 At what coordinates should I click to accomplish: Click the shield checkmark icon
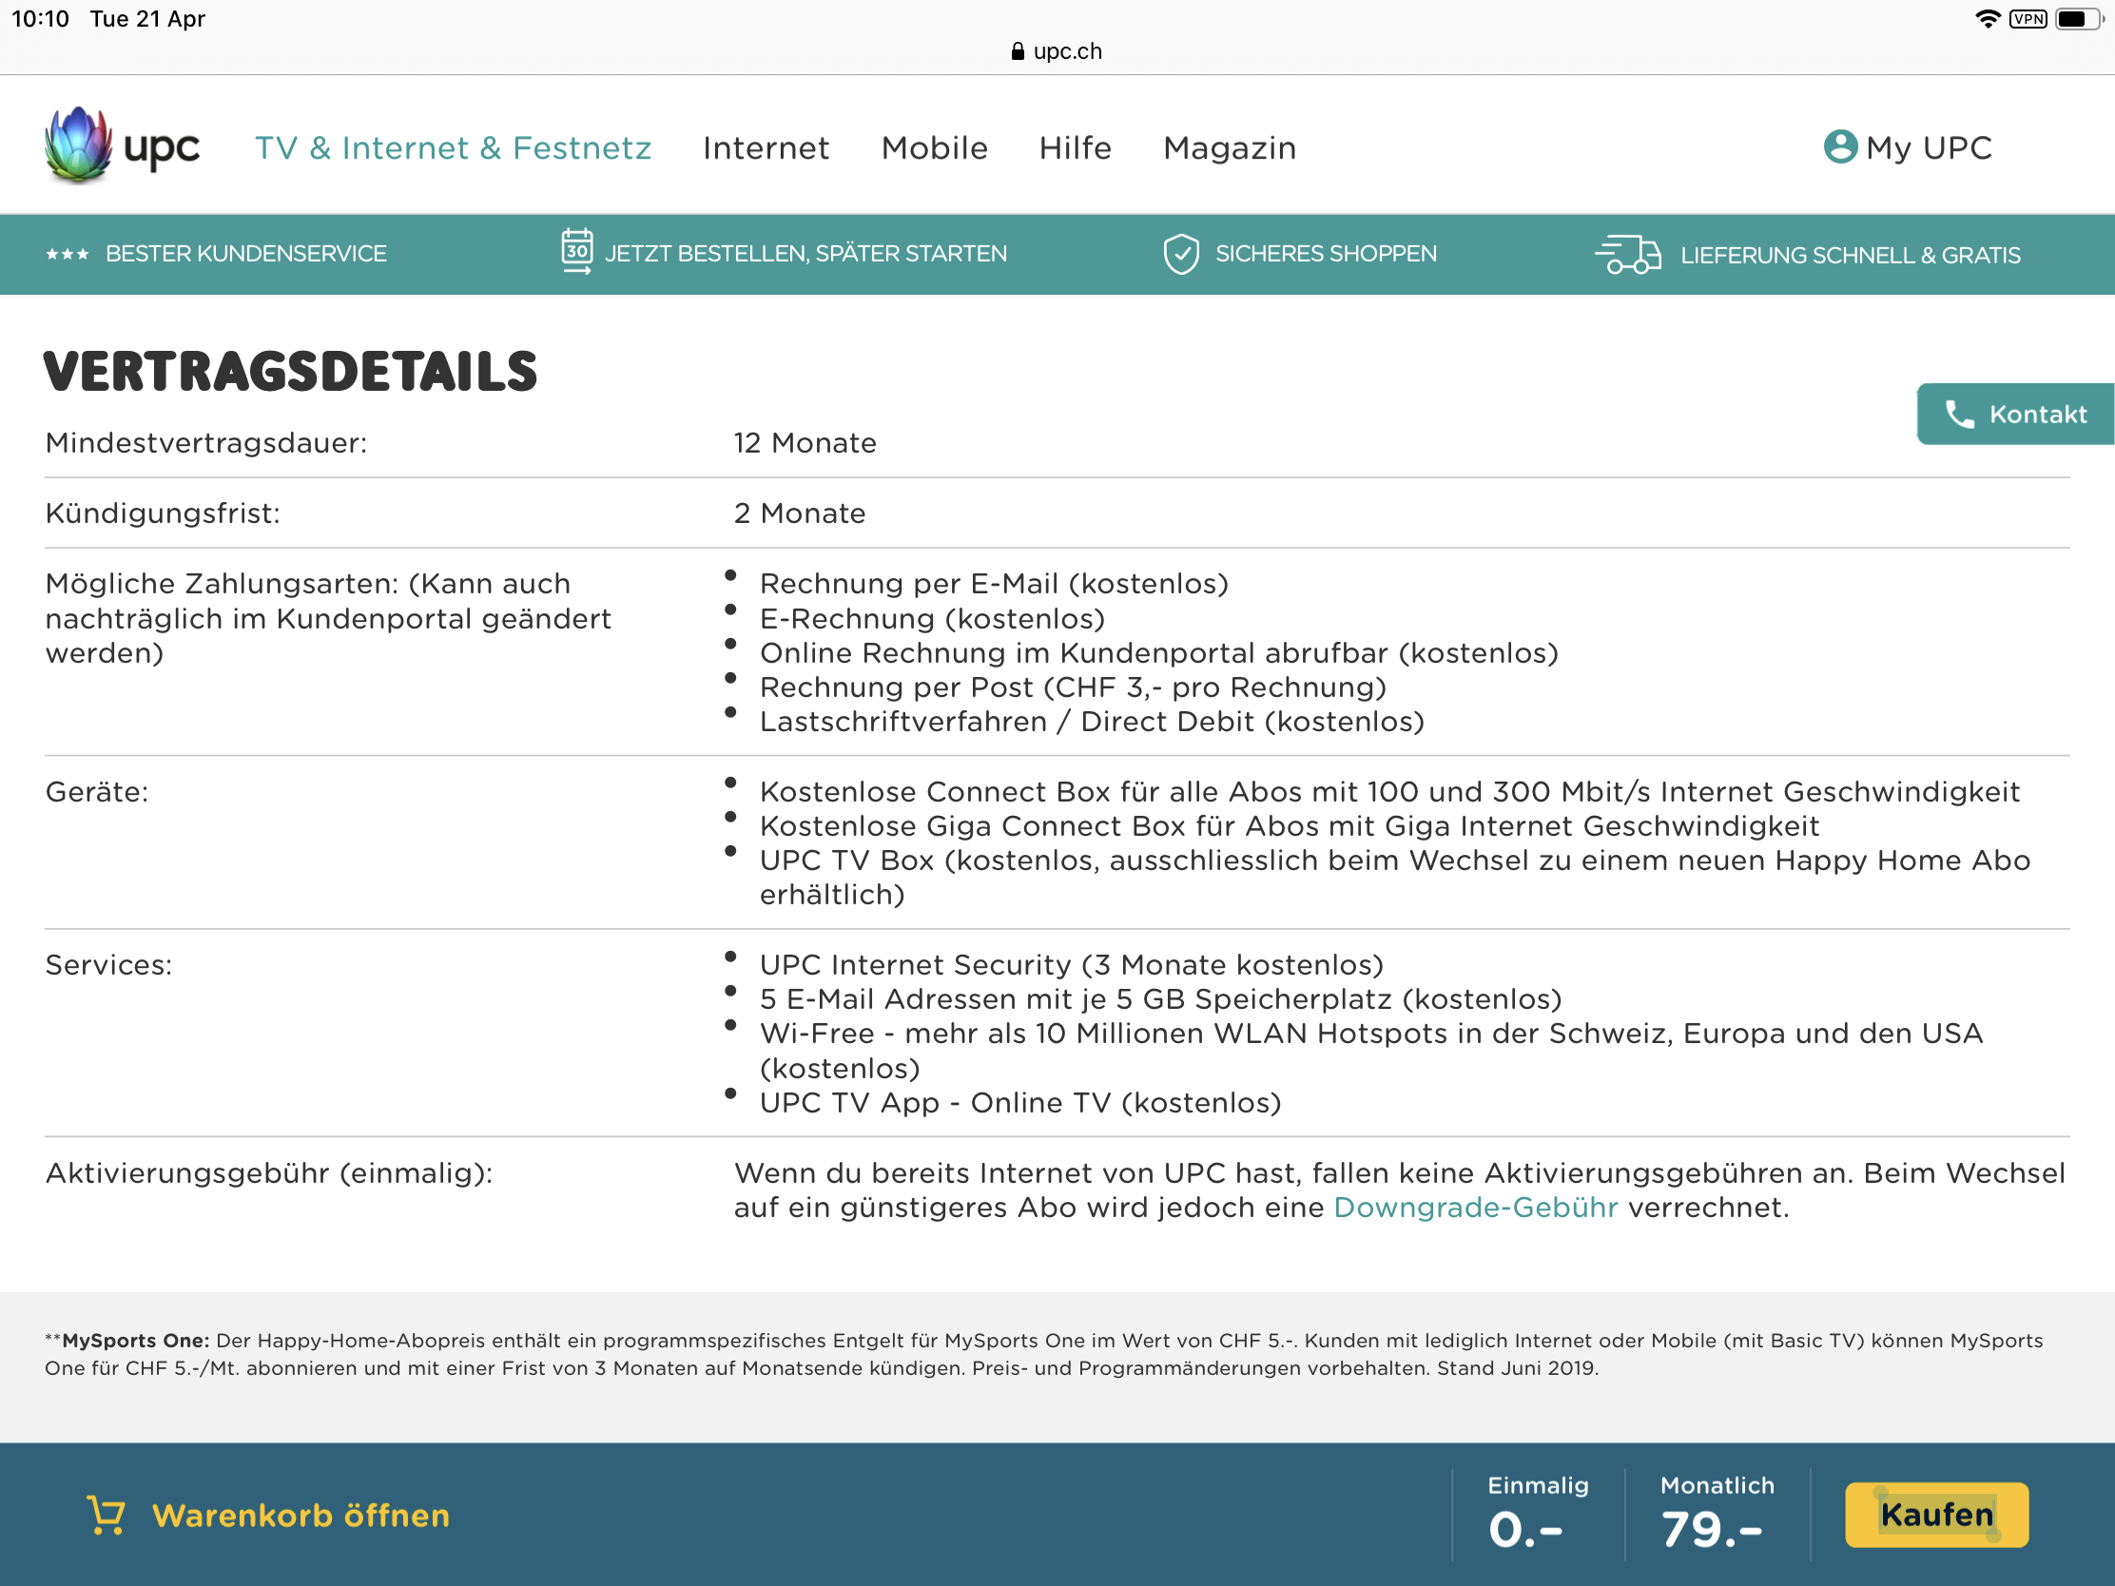pyautogui.click(x=1181, y=254)
